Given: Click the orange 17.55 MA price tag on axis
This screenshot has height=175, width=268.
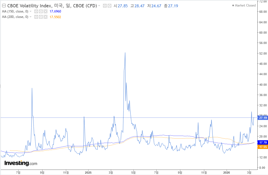Looking at the screenshot, I should click(263, 147).
